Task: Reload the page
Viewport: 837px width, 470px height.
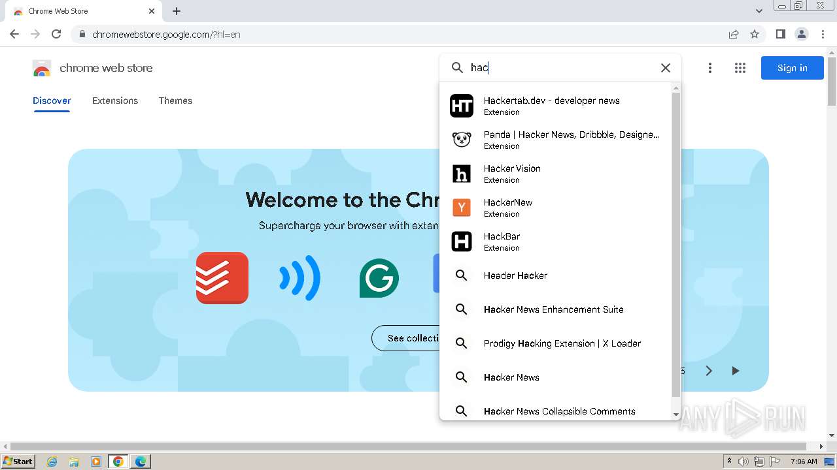Action: click(x=56, y=34)
